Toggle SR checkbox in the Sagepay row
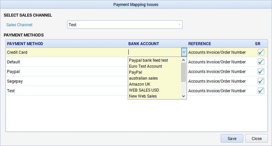The height and width of the screenshot is (146, 272). pyautogui.click(x=261, y=81)
